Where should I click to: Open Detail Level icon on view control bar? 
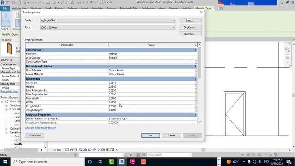[67, 150]
